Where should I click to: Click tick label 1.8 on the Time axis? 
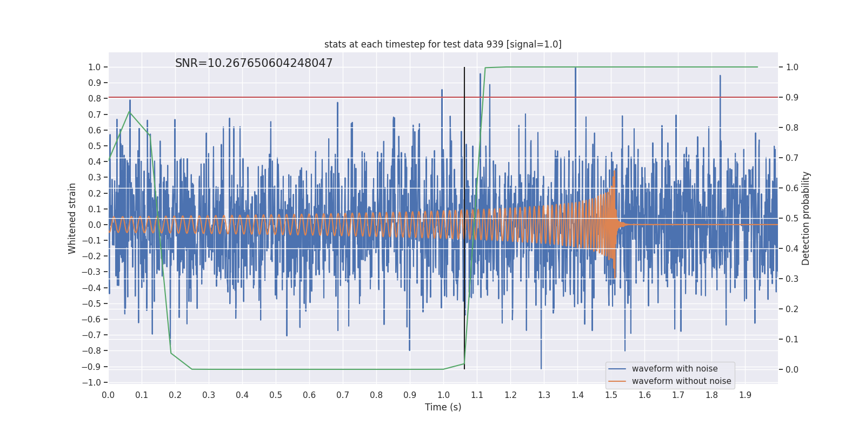(711, 395)
